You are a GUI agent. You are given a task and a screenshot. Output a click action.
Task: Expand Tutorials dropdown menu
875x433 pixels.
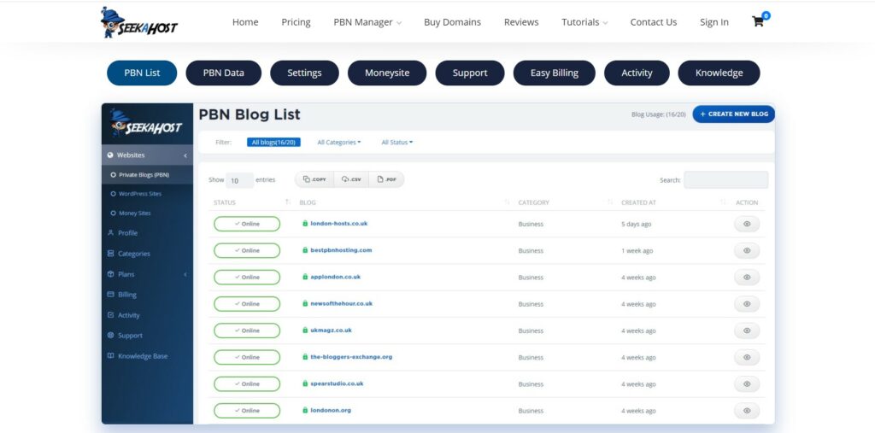(584, 22)
